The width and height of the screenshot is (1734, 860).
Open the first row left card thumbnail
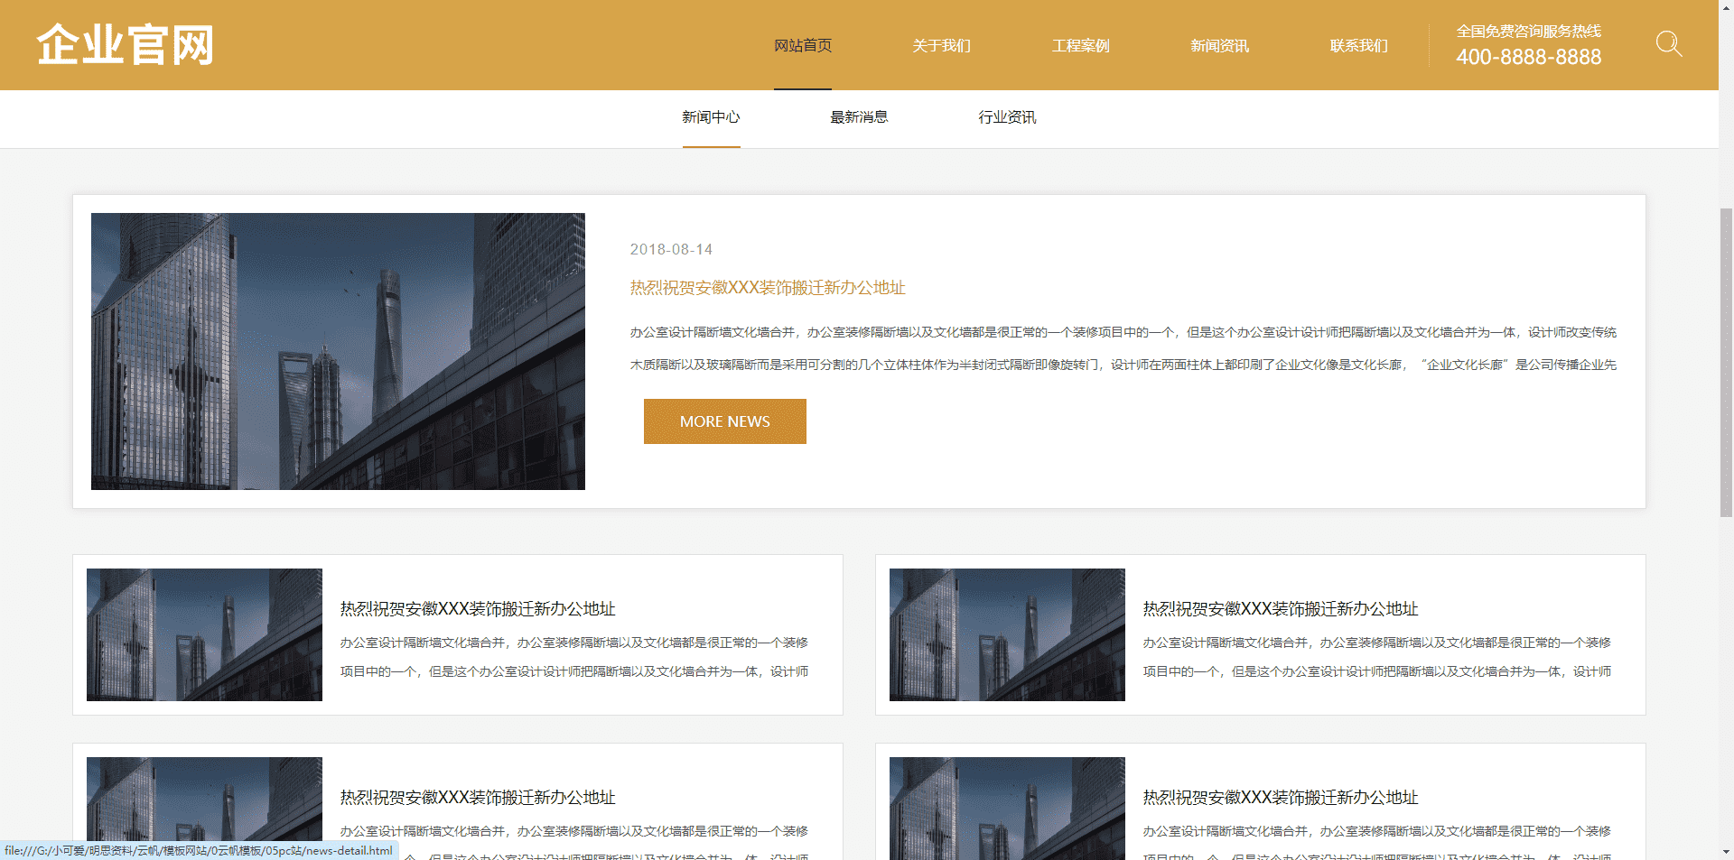coord(204,634)
